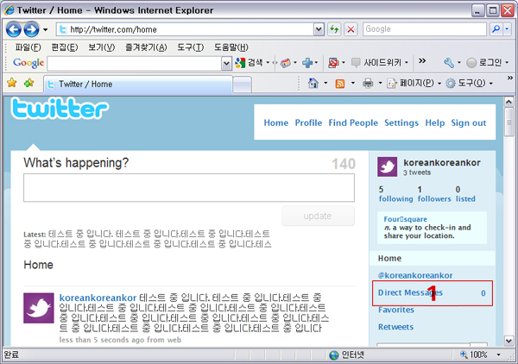
Task: Open the 사이드위키 toolbar button
Action: pos(379,62)
